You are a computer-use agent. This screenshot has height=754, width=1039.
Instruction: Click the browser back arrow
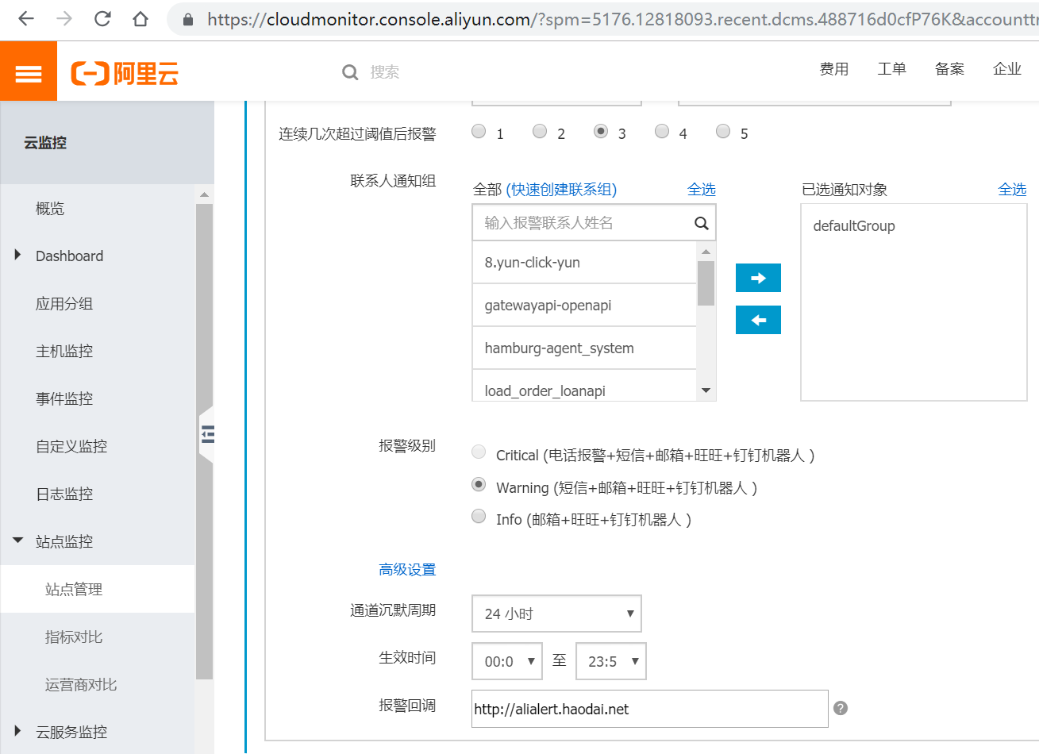(26, 18)
